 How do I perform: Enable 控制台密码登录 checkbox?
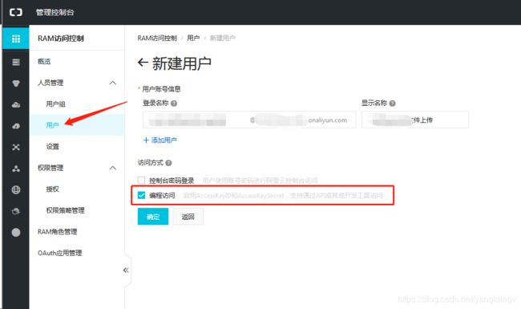click(x=141, y=181)
